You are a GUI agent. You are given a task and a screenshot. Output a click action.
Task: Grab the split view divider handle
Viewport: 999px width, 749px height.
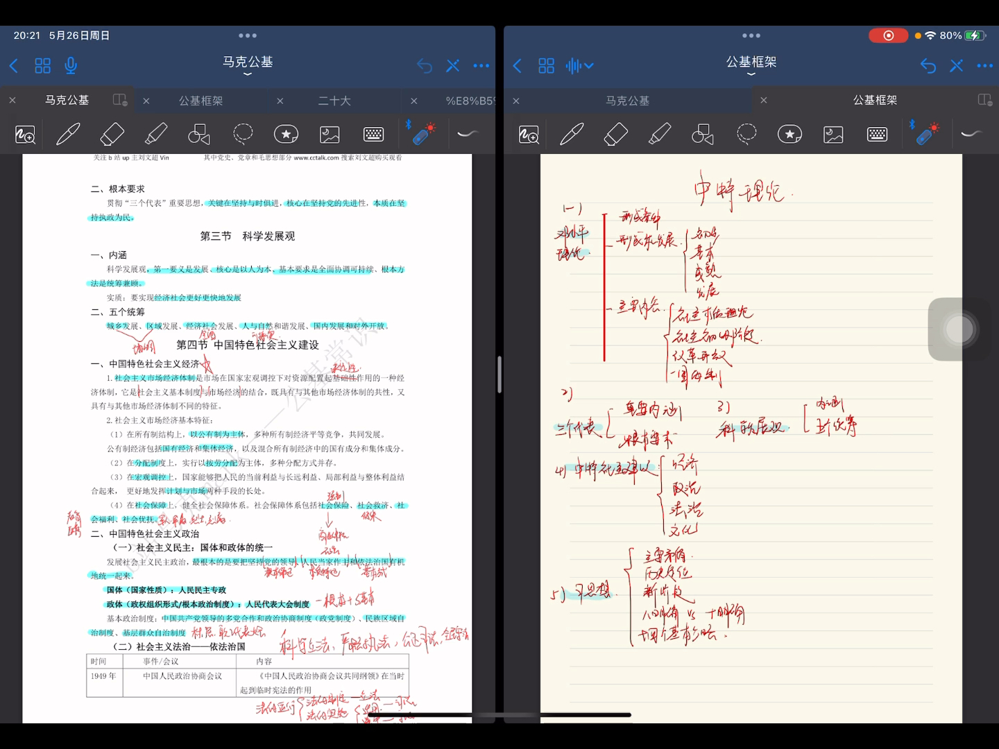(499, 374)
